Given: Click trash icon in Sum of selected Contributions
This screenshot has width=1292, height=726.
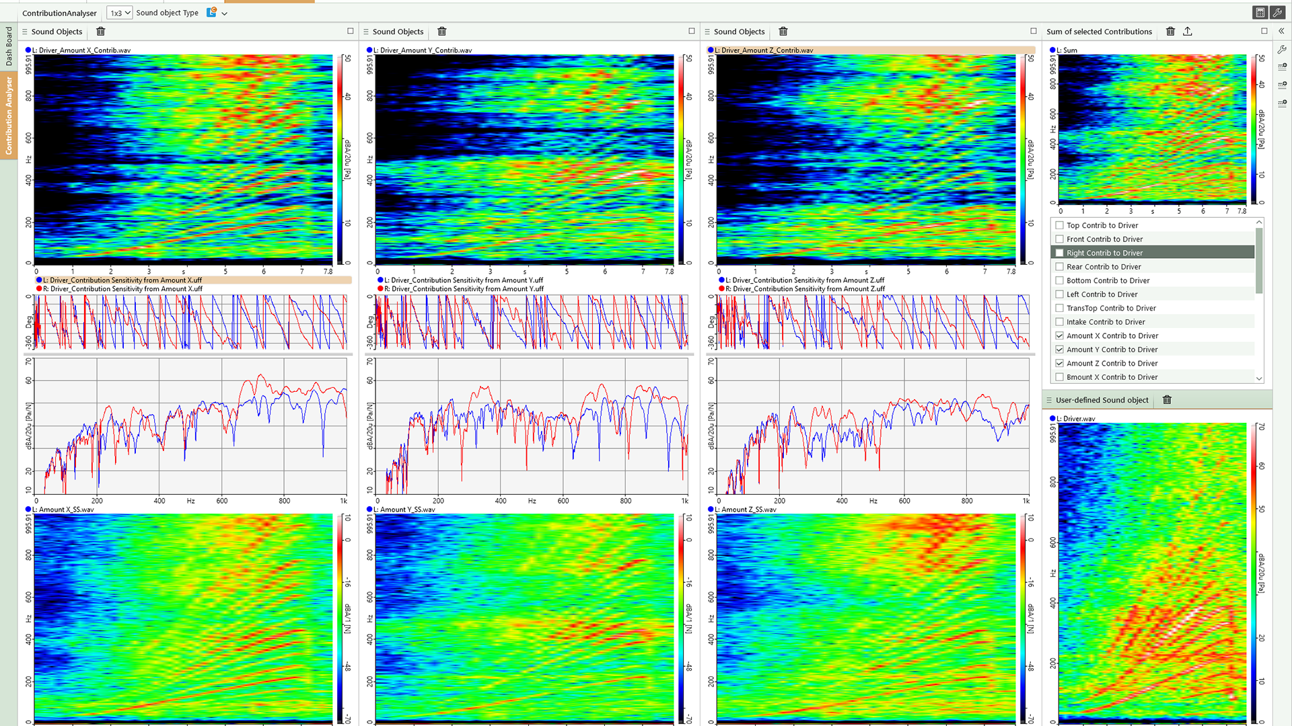Looking at the screenshot, I should pos(1170,32).
